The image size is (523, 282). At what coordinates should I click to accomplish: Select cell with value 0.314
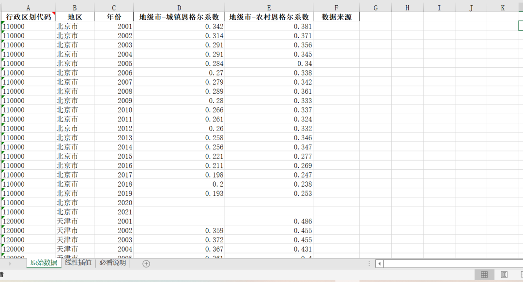[179, 36]
